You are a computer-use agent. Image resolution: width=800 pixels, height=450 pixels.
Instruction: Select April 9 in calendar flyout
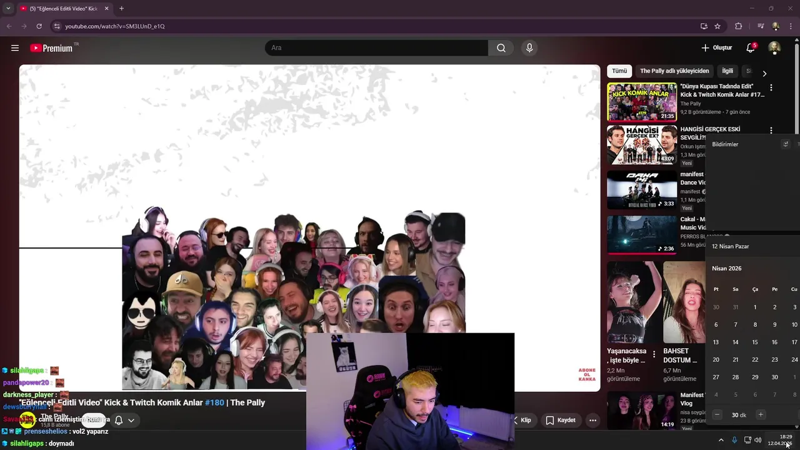click(774, 324)
